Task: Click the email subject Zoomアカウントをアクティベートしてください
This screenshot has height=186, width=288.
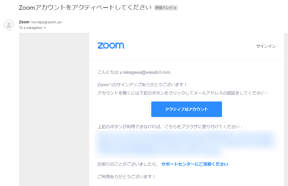Action: coord(85,8)
